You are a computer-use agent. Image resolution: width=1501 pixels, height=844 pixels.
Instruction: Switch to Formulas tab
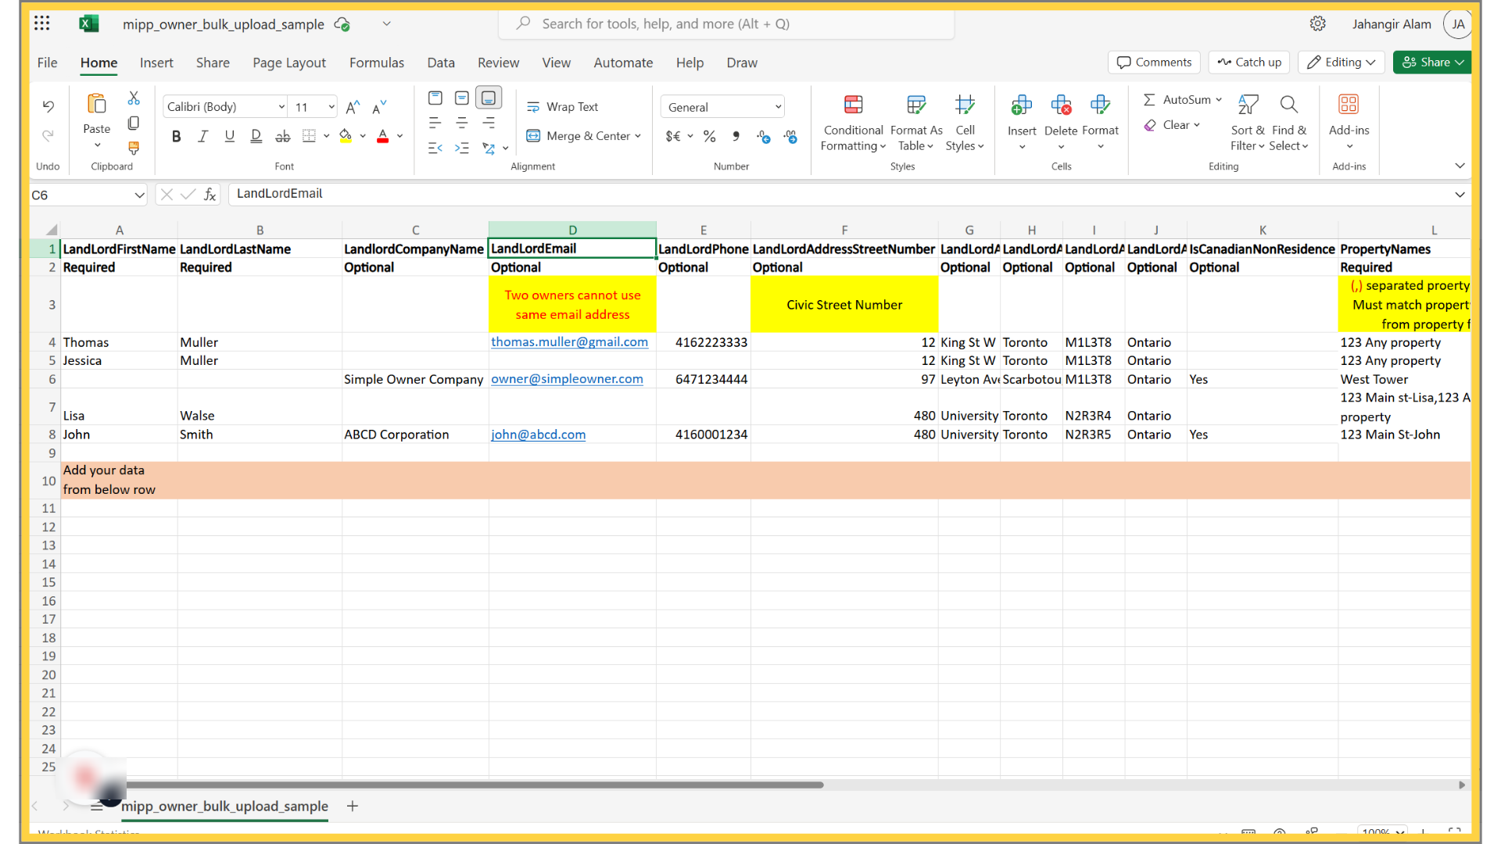pos(377,63)
